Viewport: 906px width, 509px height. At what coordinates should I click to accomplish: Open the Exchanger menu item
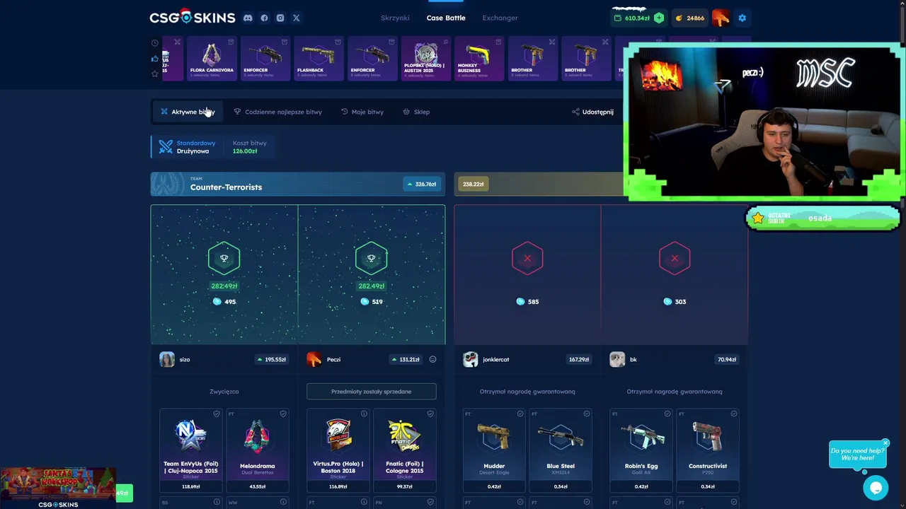pos(500,18)
